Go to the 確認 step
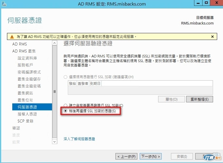This screenshot has height=163, width=223. (x=16, y=128)
